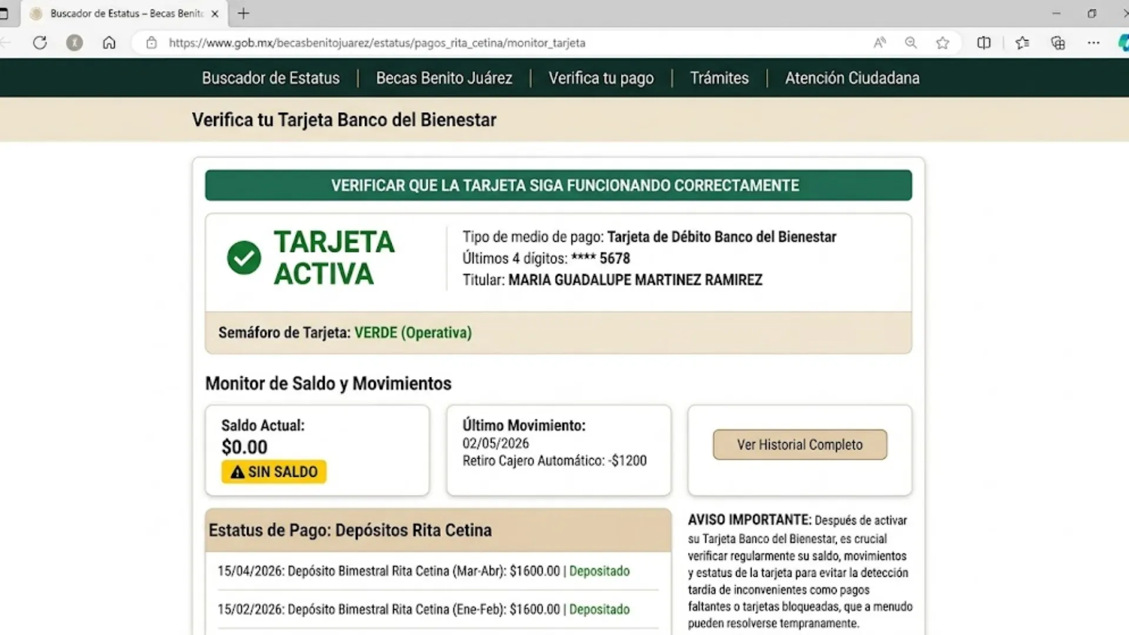Image resolution: width=1129 pixels, height=635 pixels.
Task: Select the $0.00 balance value
Action: coord(245,447)
